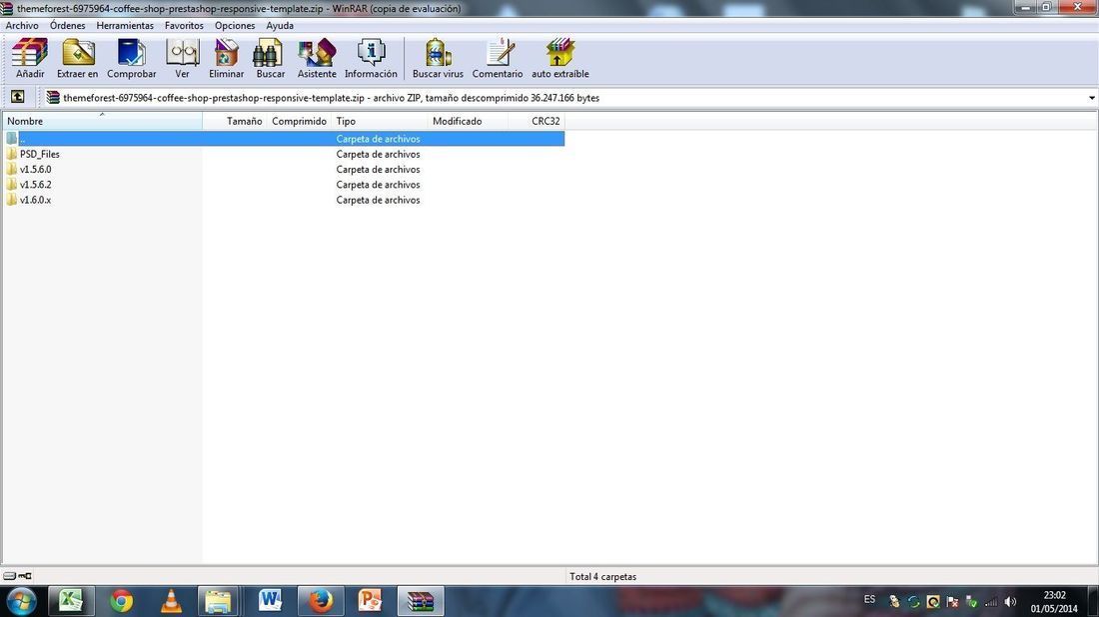Open the Comentario toolbar icon

(498, 59)
